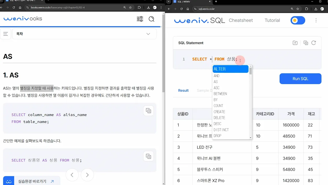The image size is (328, 185).
Task: Click the 카테고리ID column header
Action: (x=265, y=114)
